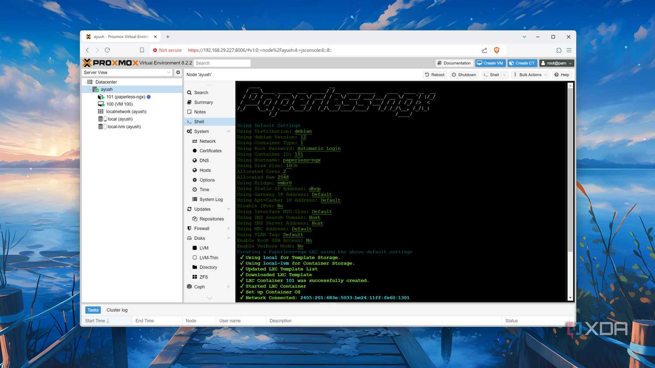Open new browser tab with plus
Image resolution: width=655 pixels, height=368 pixels.
pos(168,37)
